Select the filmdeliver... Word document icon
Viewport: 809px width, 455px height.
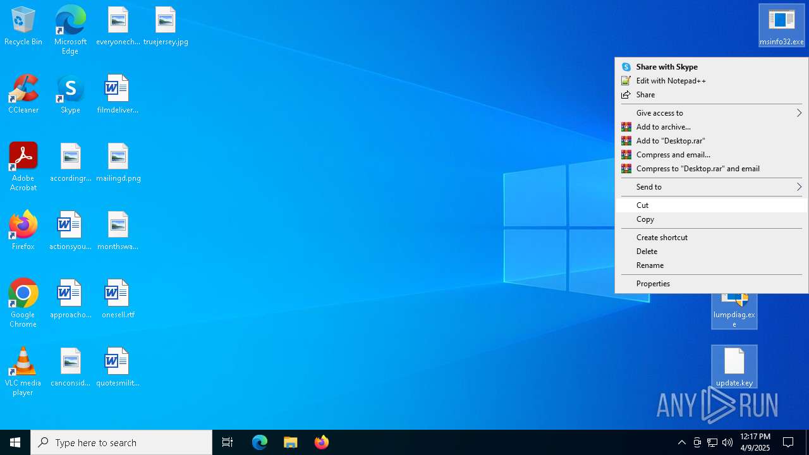point(118,95)
